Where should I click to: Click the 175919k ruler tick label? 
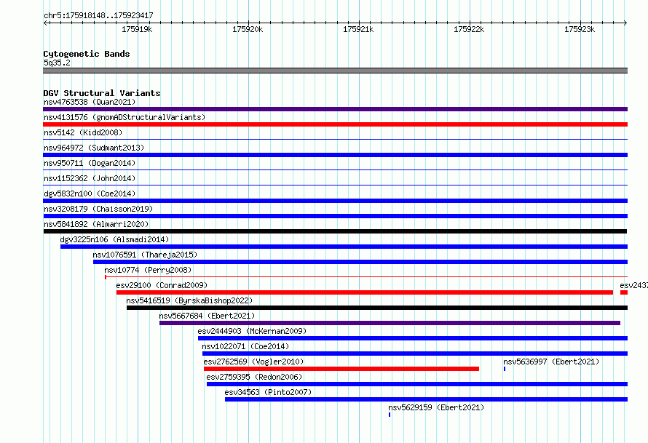point(137,29)
